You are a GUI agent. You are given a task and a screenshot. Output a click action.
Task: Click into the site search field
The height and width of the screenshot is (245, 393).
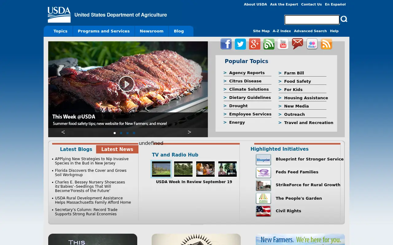312,20
